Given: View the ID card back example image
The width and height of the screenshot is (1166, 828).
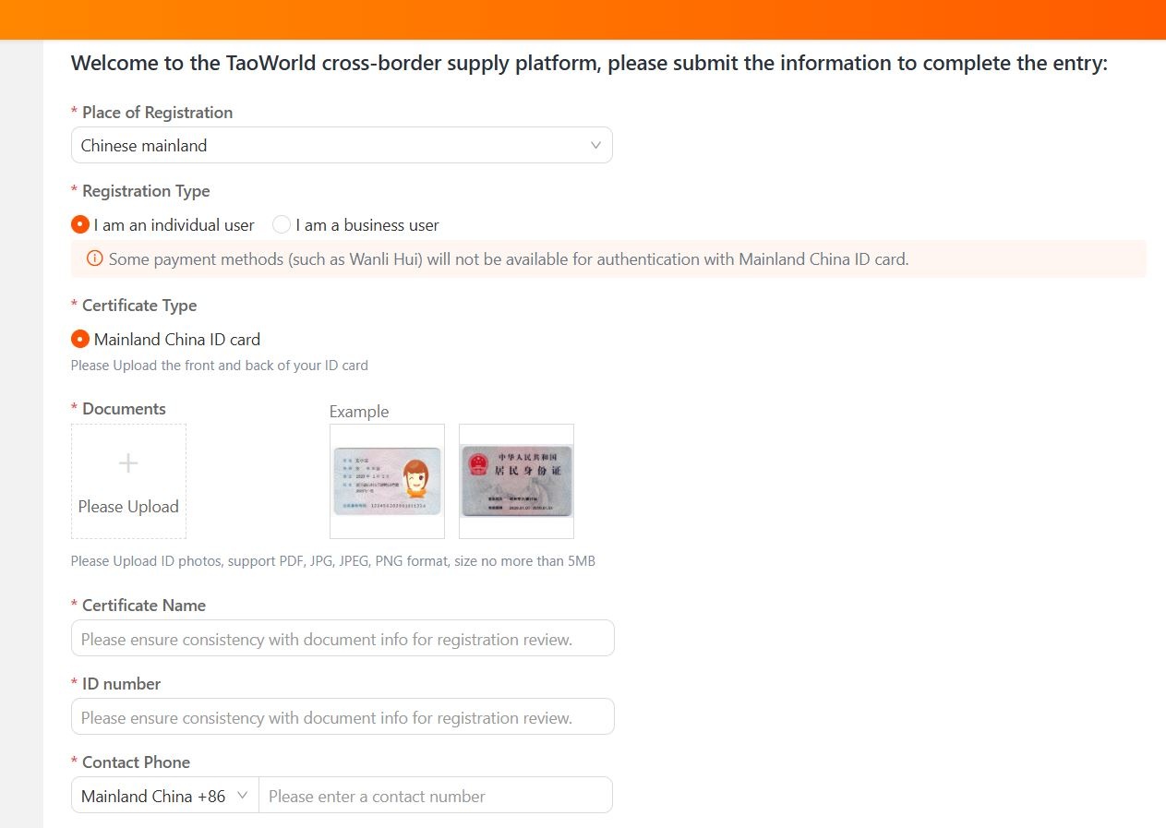Looking at the screenshot, I should tap(516, 481).
